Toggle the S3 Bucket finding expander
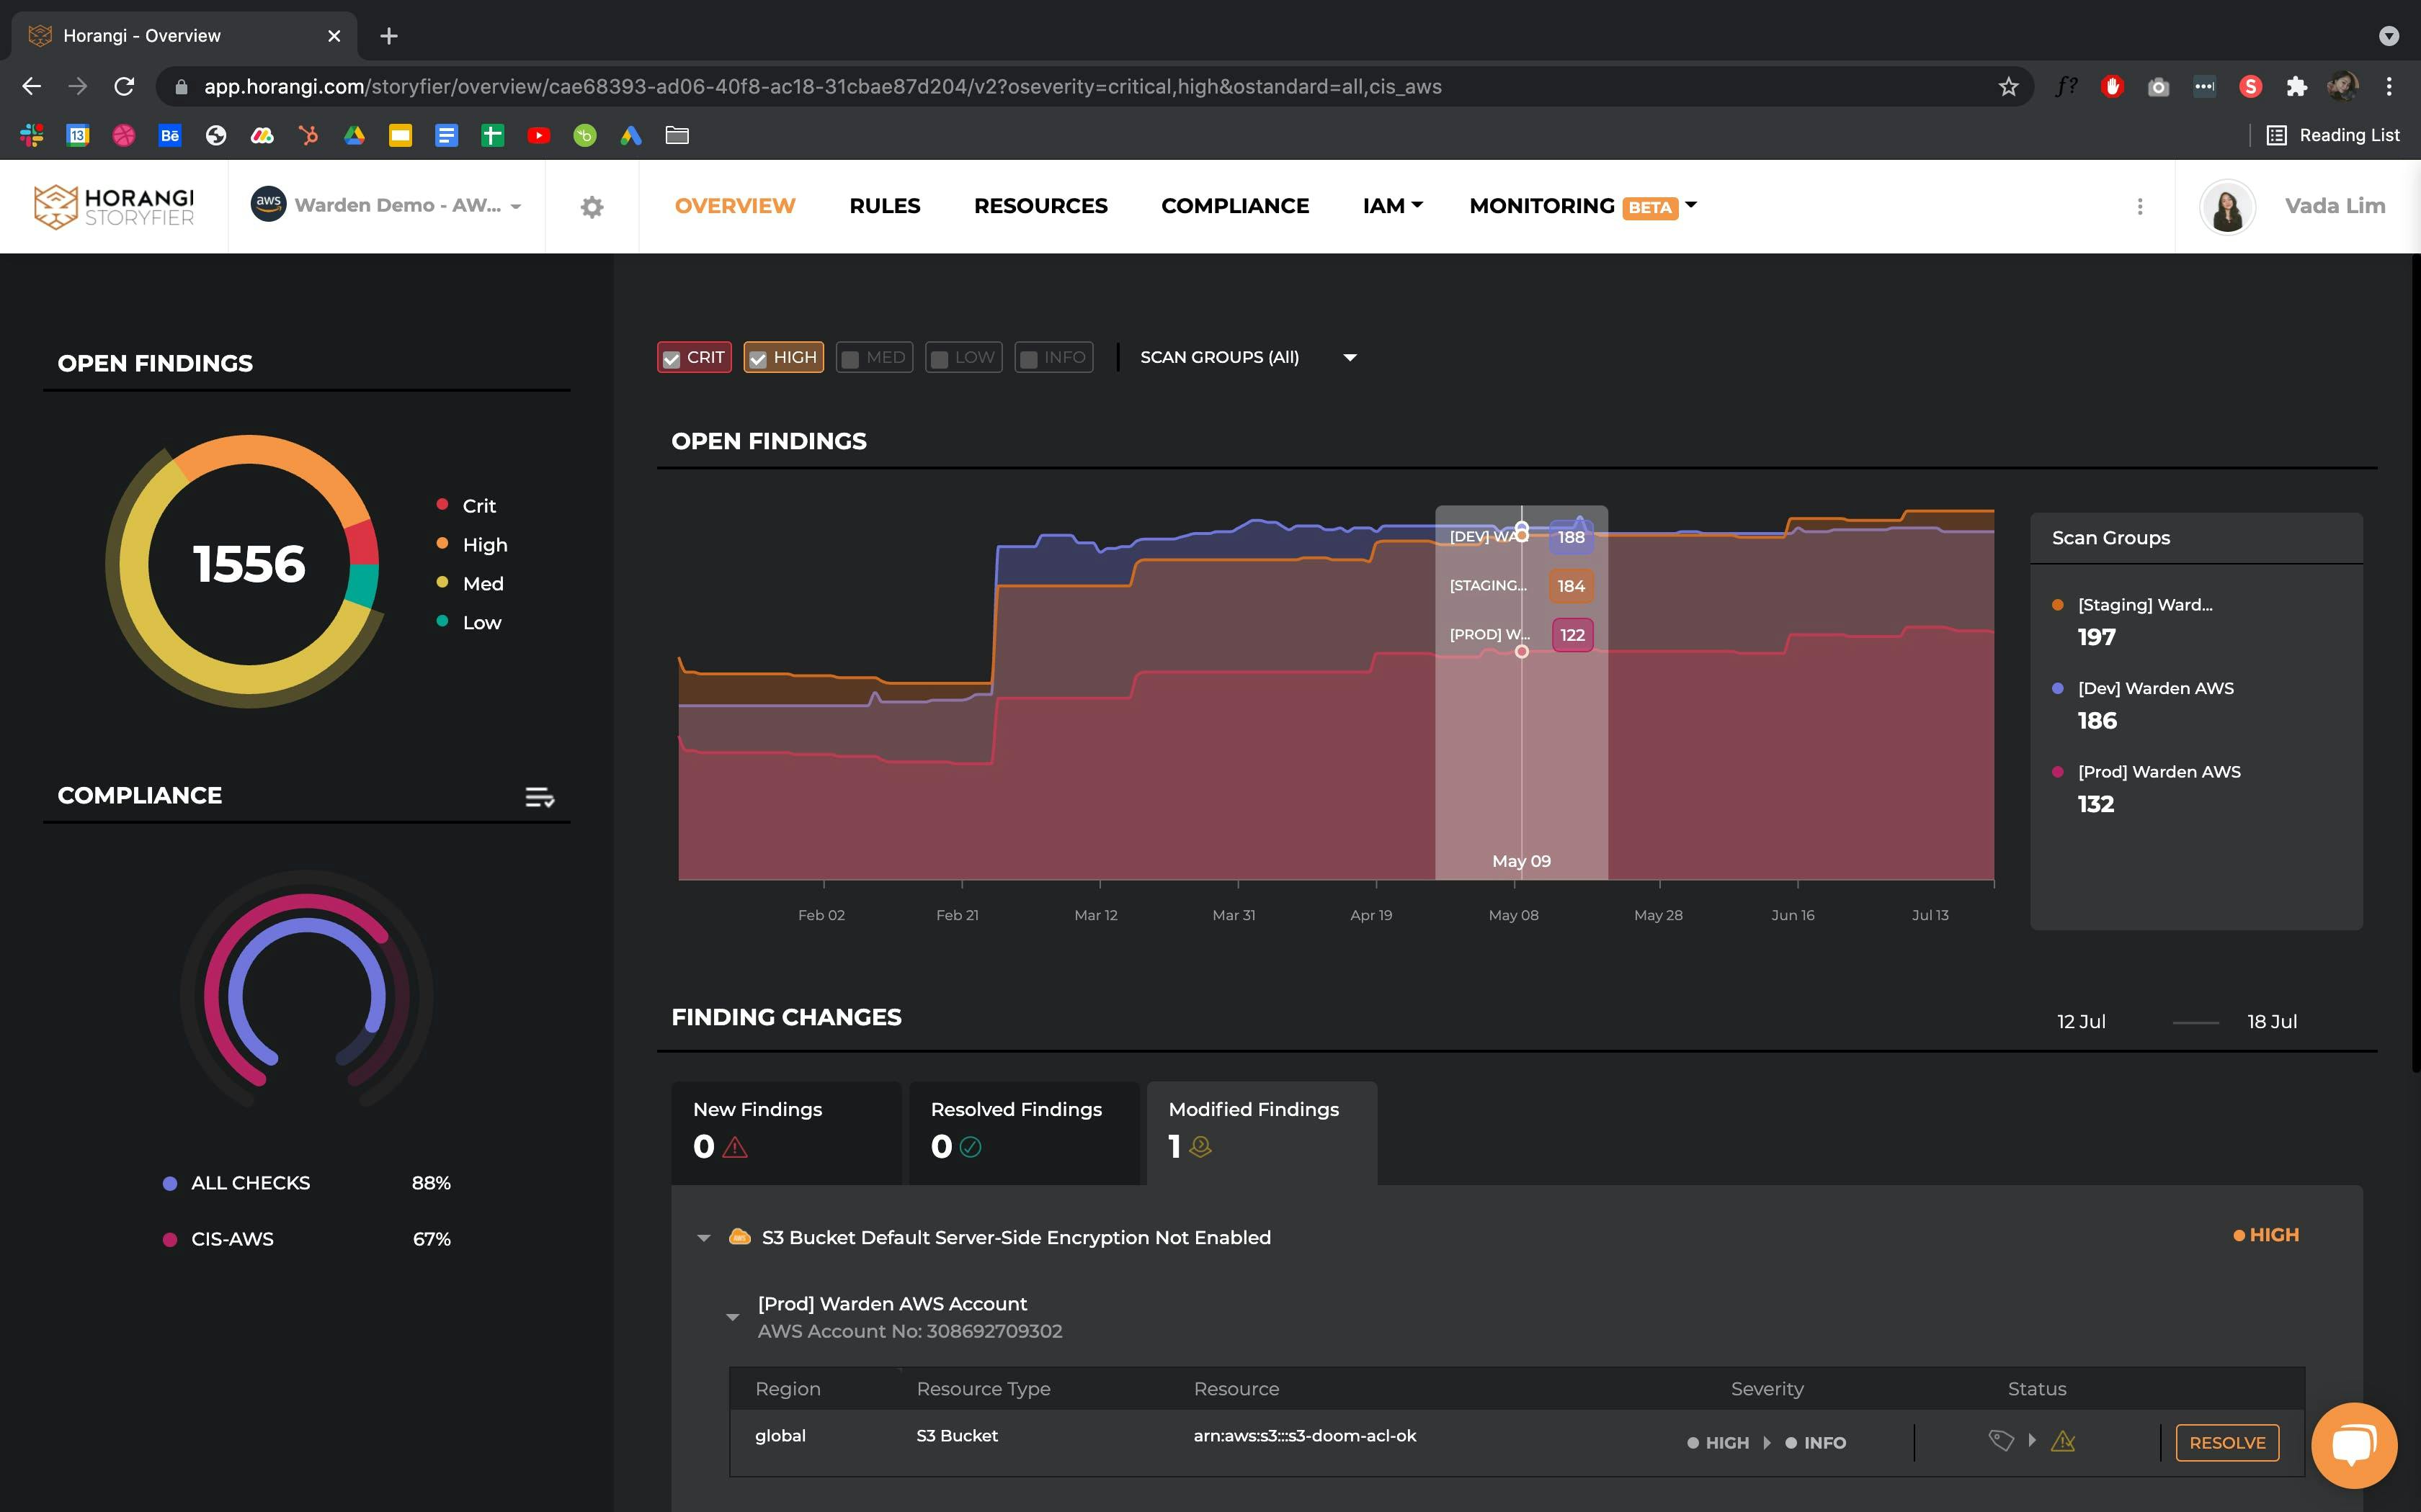 [x=703, y=1237]
